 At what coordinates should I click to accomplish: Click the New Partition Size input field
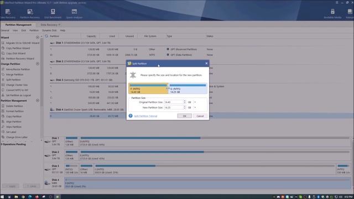173,108
